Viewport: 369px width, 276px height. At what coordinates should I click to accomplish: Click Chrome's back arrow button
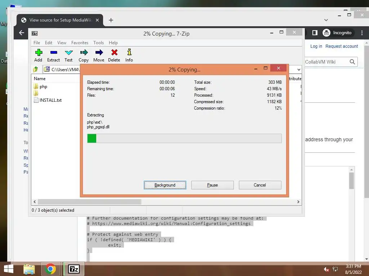click(21, 33)
